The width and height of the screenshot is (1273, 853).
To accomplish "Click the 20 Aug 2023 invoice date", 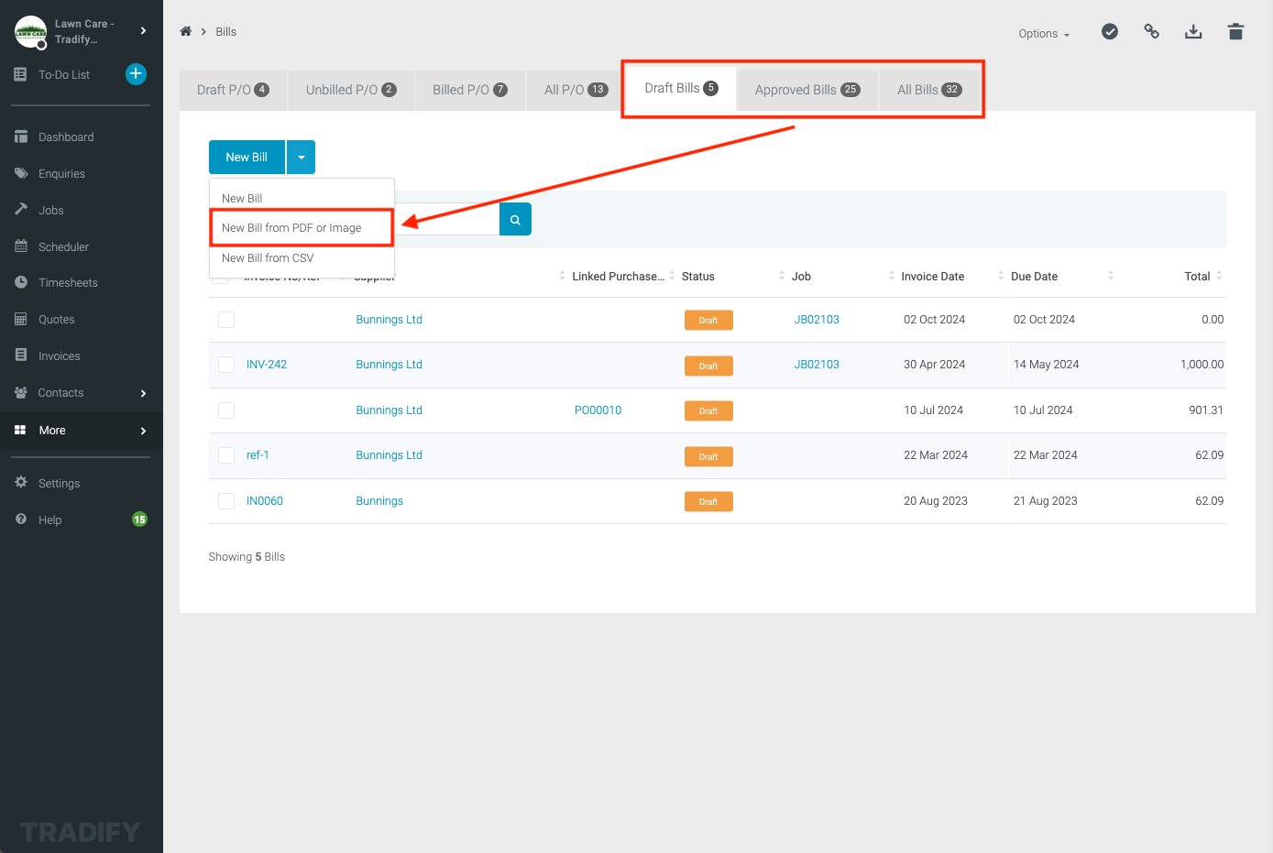I will tap(936, 501).
